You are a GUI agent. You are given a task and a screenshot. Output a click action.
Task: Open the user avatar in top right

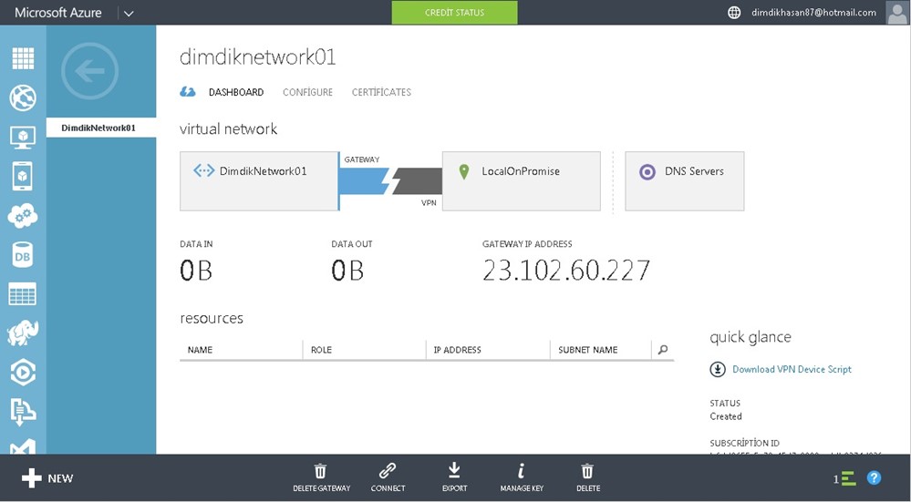coord(896,12)
